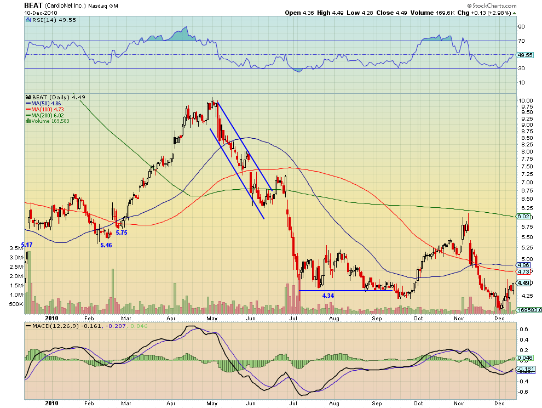Click the High 4.49 value
Image resolution: width=542 pixels, height=408 pixels.
(x=330, y=13)
